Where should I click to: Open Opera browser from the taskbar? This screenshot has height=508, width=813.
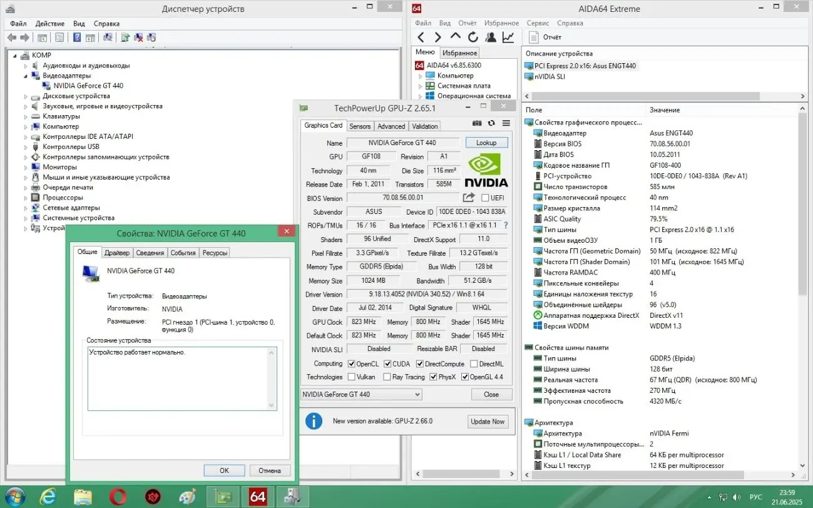click(118, 496)
